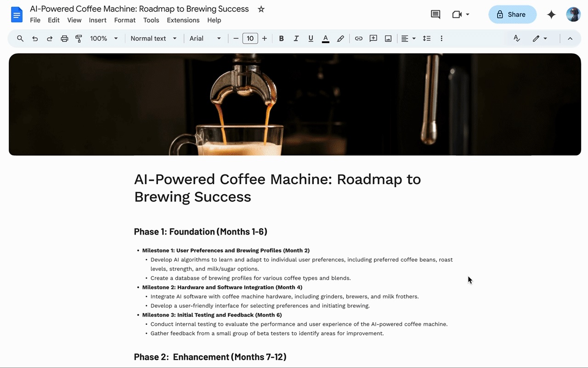Open the Insert menu
The width and height of the screenshot is (588, 368).
click(x=97, y=20)
